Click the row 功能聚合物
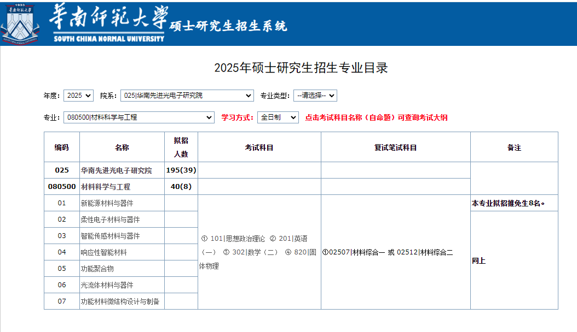Screen dimensions: 577x332 (x=122, y=269)
